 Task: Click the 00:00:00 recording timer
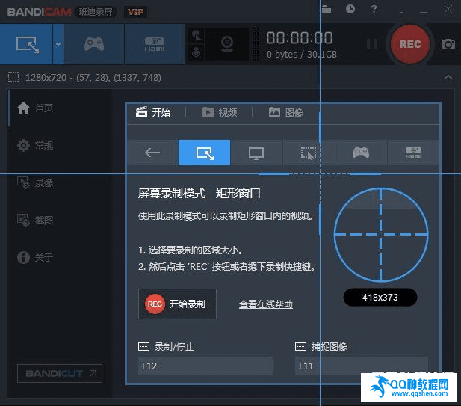[x=300, y=37]
